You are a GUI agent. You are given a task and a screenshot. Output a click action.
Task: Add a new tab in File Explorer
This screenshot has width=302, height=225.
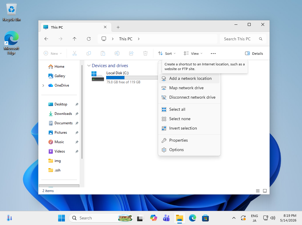pyautogui.click(x=118, y=27)
